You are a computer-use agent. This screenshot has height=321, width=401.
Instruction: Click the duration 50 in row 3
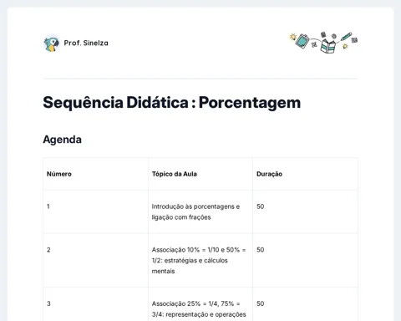pyautogui.click(x=261, y=303)
